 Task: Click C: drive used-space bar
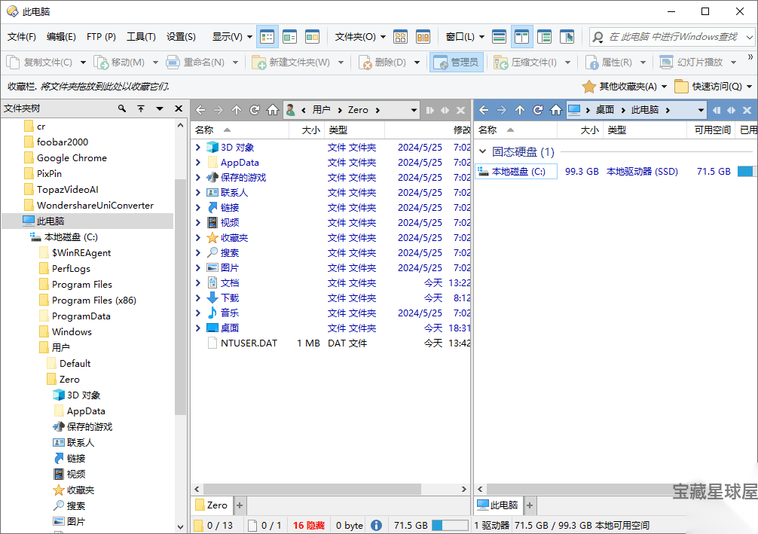[747, 172]
